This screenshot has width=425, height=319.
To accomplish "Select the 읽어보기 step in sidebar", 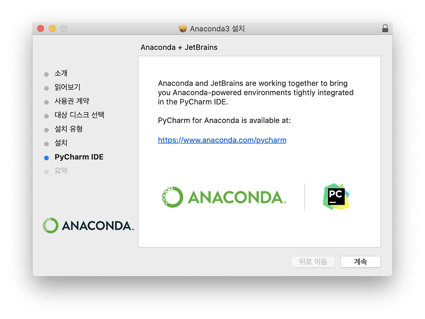I will click(x=67, y=87).
